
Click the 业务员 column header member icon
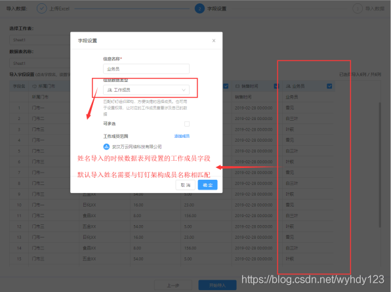coord(288,86)
